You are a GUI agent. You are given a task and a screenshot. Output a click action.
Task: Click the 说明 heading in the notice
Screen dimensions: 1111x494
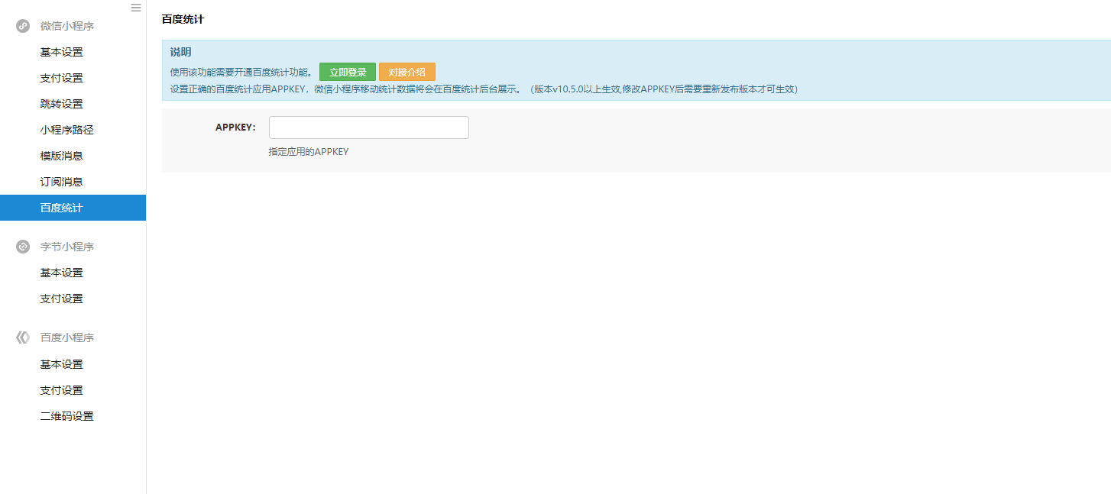[x=180, y=52]
